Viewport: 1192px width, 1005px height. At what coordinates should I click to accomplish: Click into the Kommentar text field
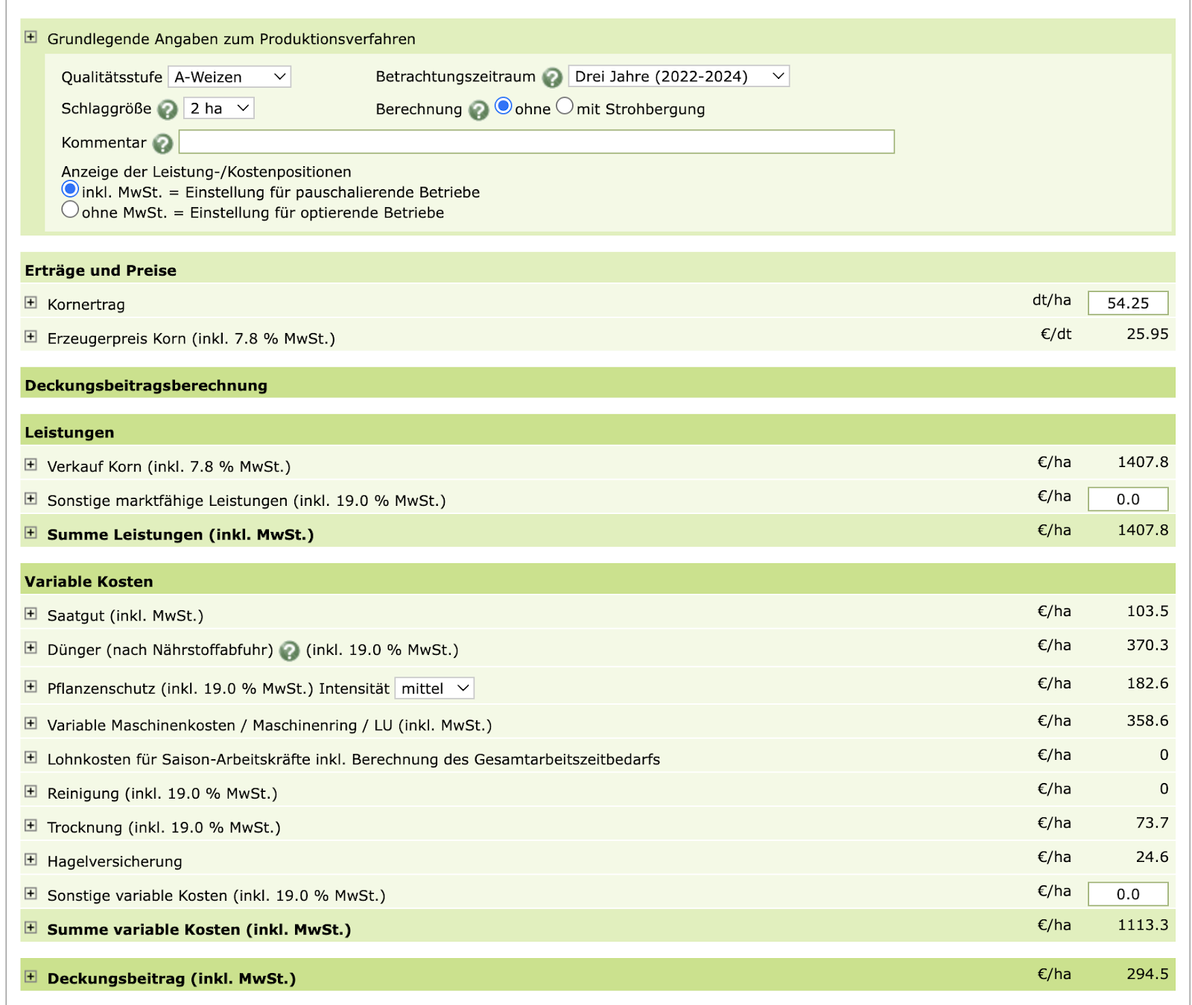536,142
